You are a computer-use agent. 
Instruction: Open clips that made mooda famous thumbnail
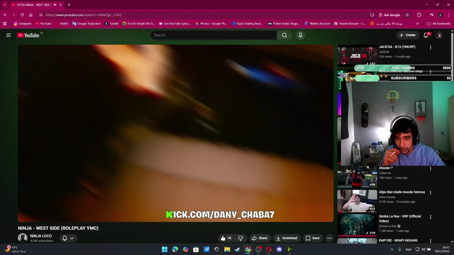pos(357,201)
